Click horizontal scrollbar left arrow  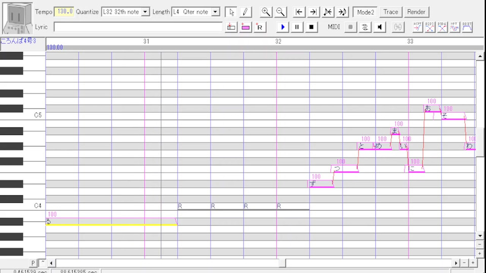coord(51,263)
